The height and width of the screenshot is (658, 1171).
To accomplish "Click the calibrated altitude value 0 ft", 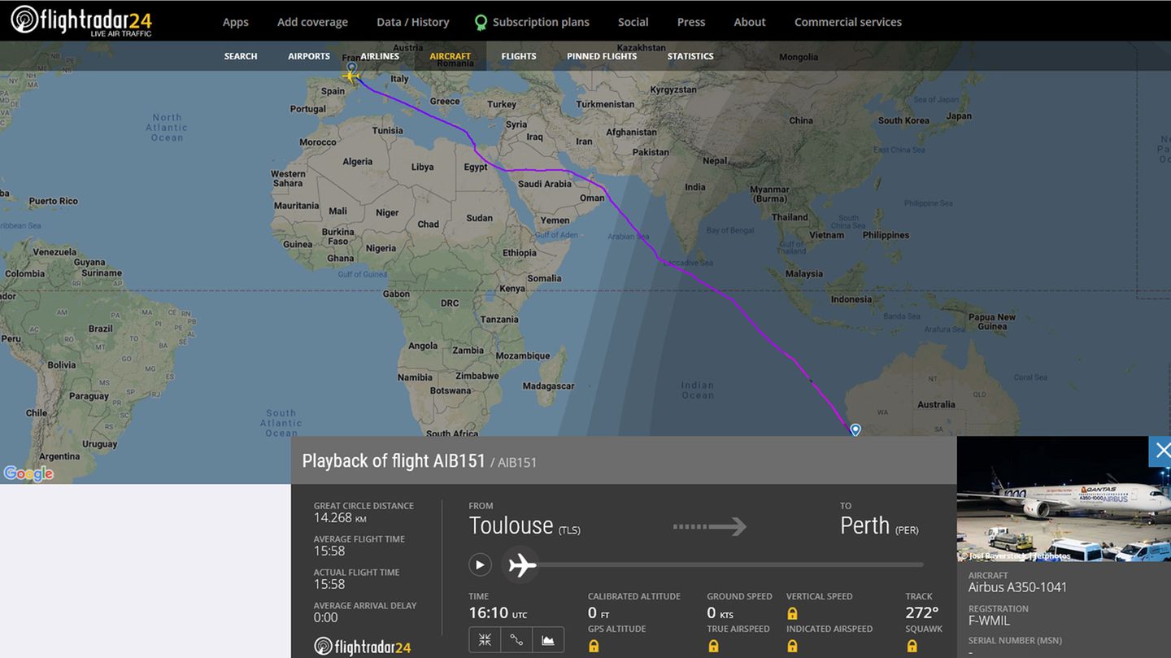I will tap(599, 612).
